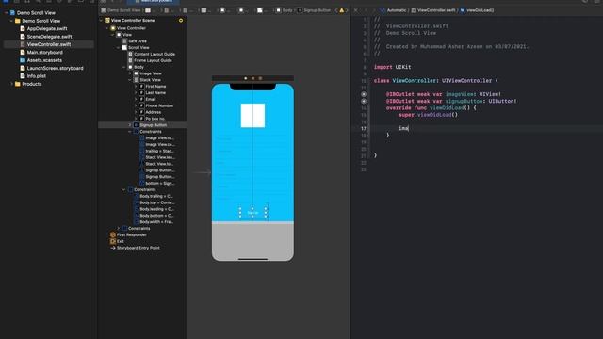This screenshot has height=339, width=603.
Task: Select the View Controller icon in outline
Action: click(x=113, y=28)
